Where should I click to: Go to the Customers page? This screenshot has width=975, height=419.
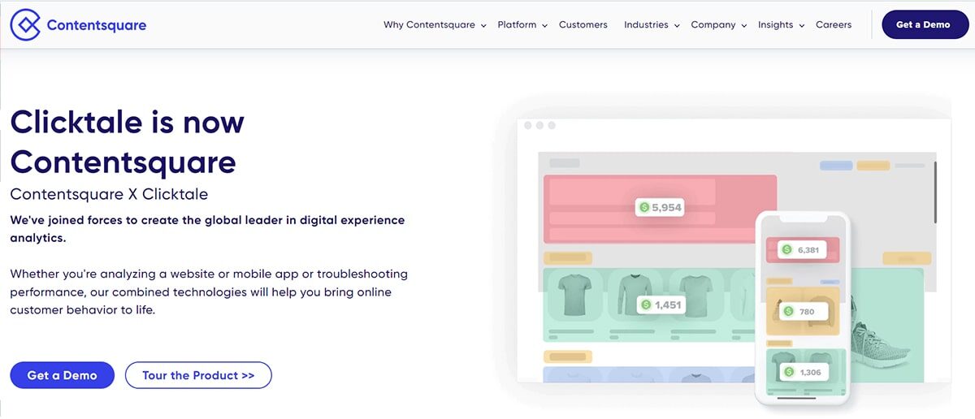(583, 25)
